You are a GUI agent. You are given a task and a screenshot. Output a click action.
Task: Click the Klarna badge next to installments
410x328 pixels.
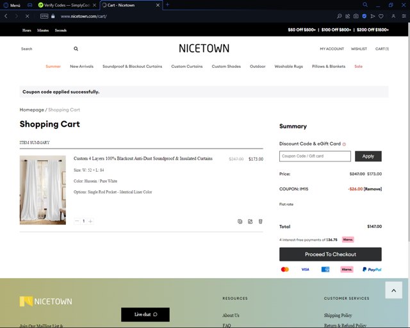click(348, 240)
